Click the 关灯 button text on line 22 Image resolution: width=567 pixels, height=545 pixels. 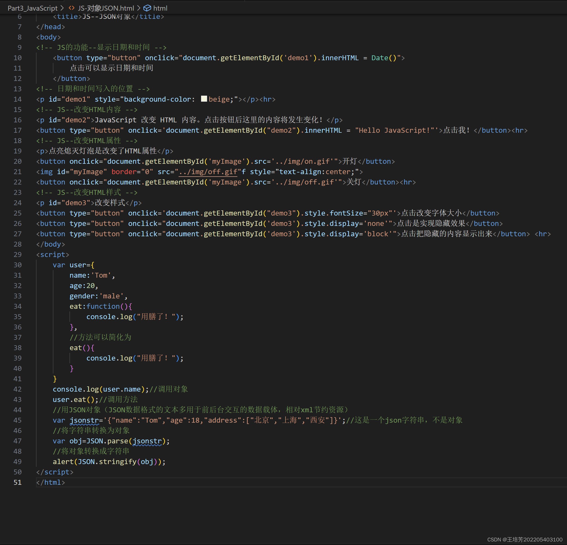(x=354, y=182)
